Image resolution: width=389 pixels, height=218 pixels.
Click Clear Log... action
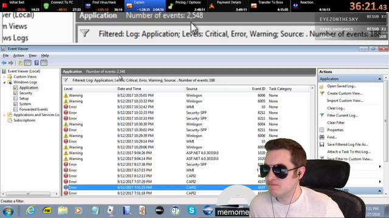point(336,108)
